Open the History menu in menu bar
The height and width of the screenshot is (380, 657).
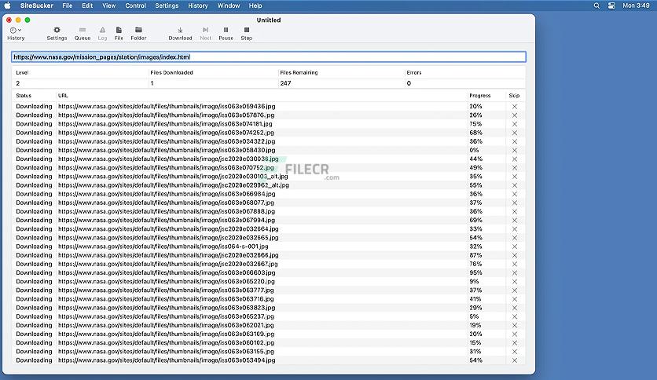click(x=198, y=5)
